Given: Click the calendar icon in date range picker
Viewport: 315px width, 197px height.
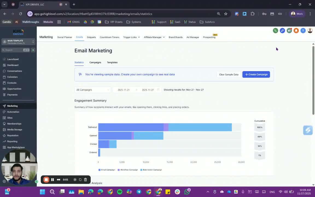Looking at the screenshot, I should coord(158,90).
